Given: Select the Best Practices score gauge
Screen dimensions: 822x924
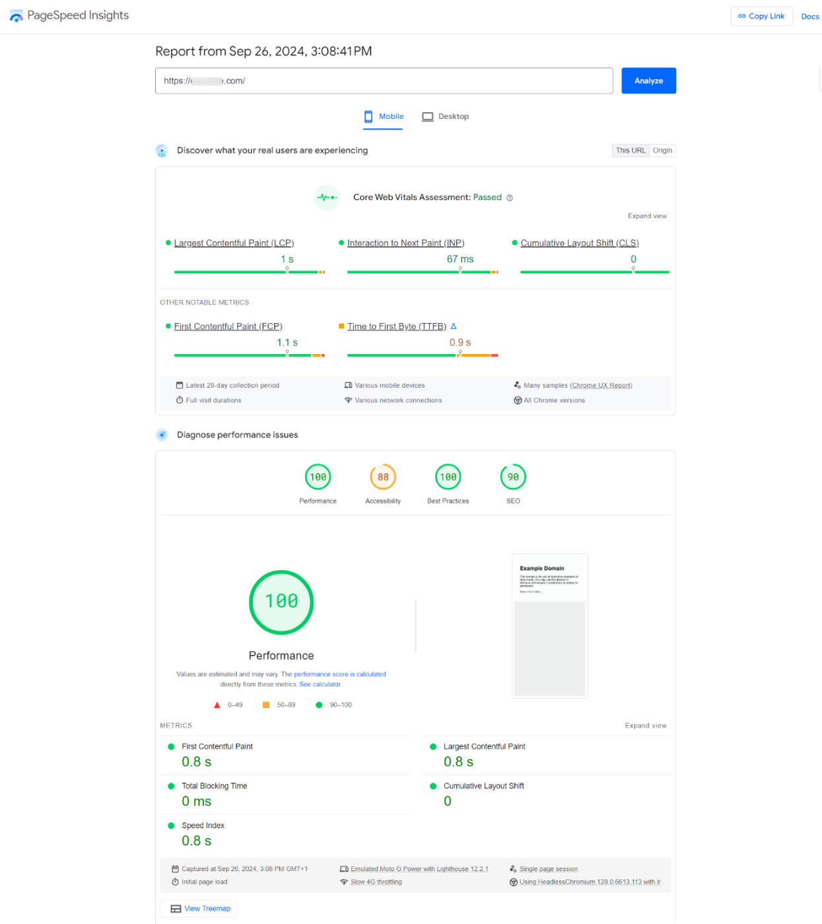Looking at the screenshot, I should [448, 476].
